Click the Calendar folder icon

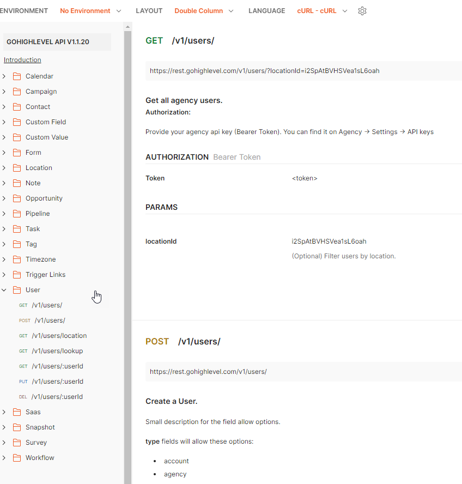(x=17, y=76)
